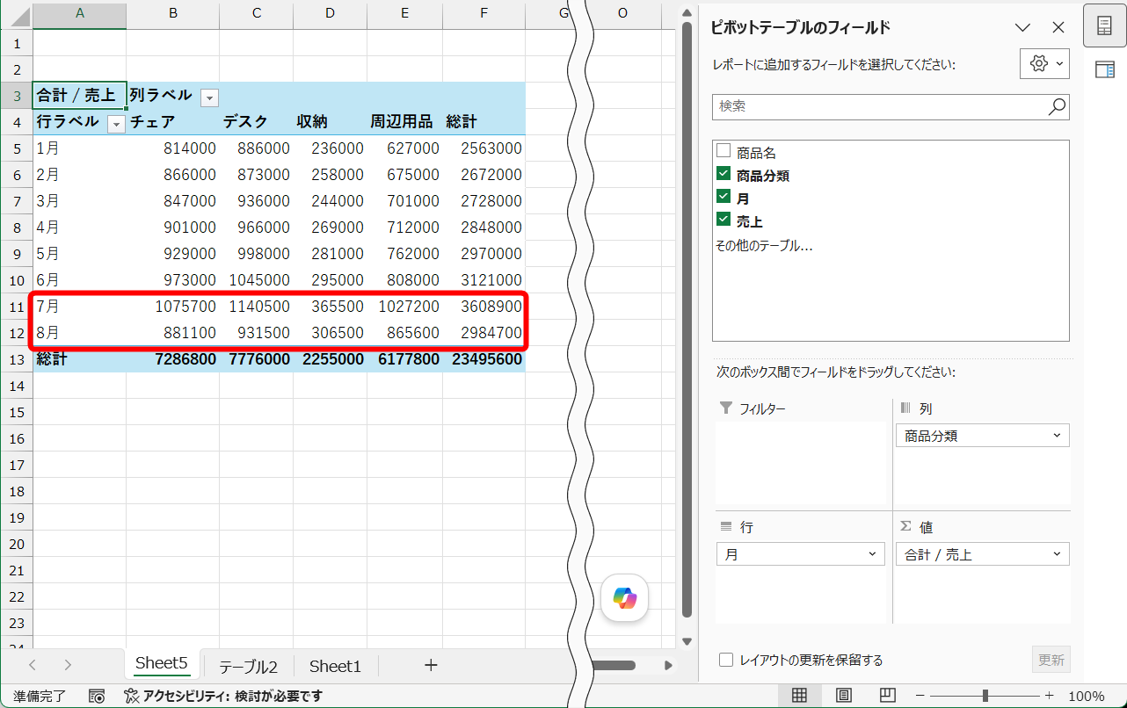The width and height of the screenshot is (1127, 708).
Task: Close the PivotTable Fields pane
Action: coord(1058,27)
